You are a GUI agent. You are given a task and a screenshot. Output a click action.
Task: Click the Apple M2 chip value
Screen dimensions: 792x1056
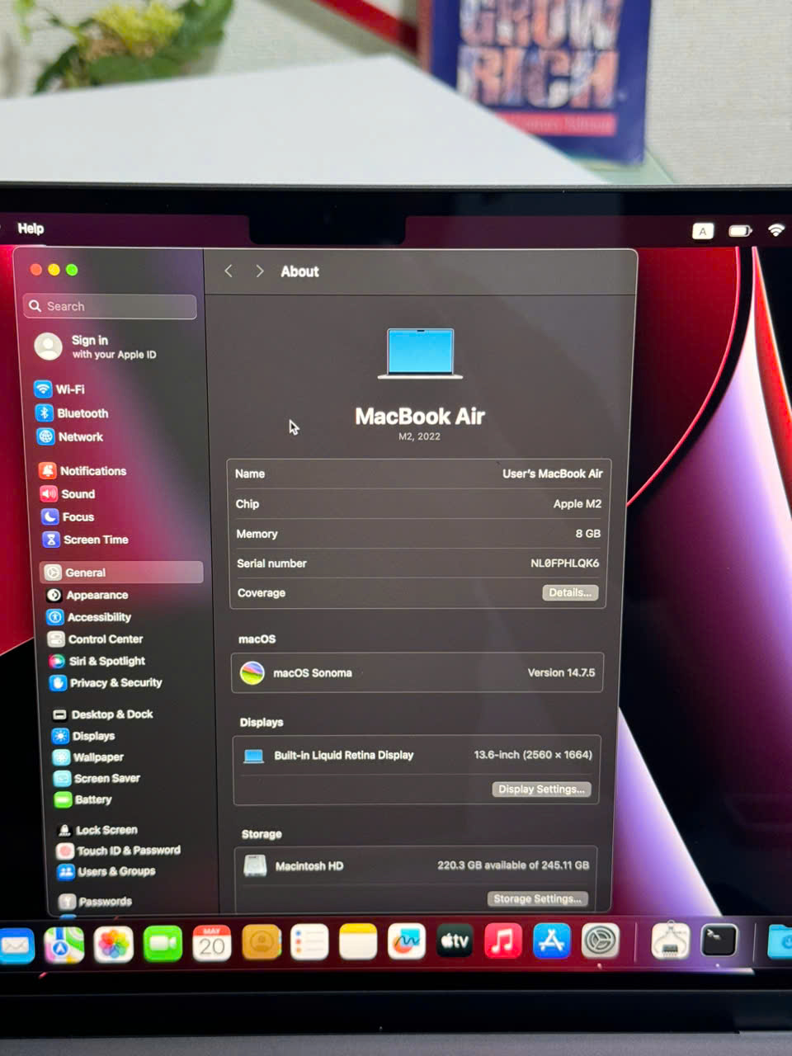[x=577, y=503]
